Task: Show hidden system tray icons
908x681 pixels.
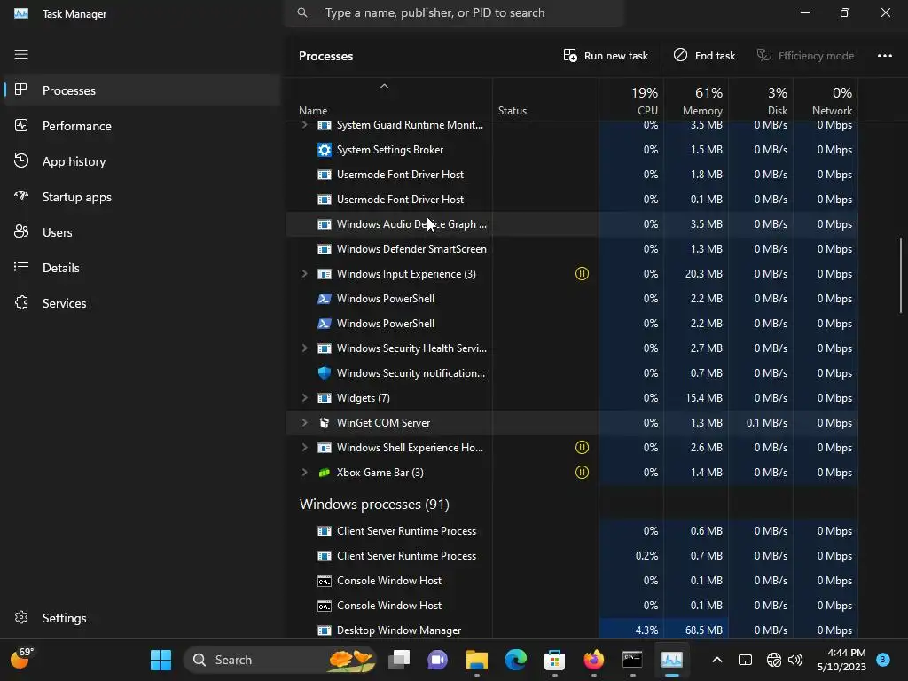Action: point(716,660)
